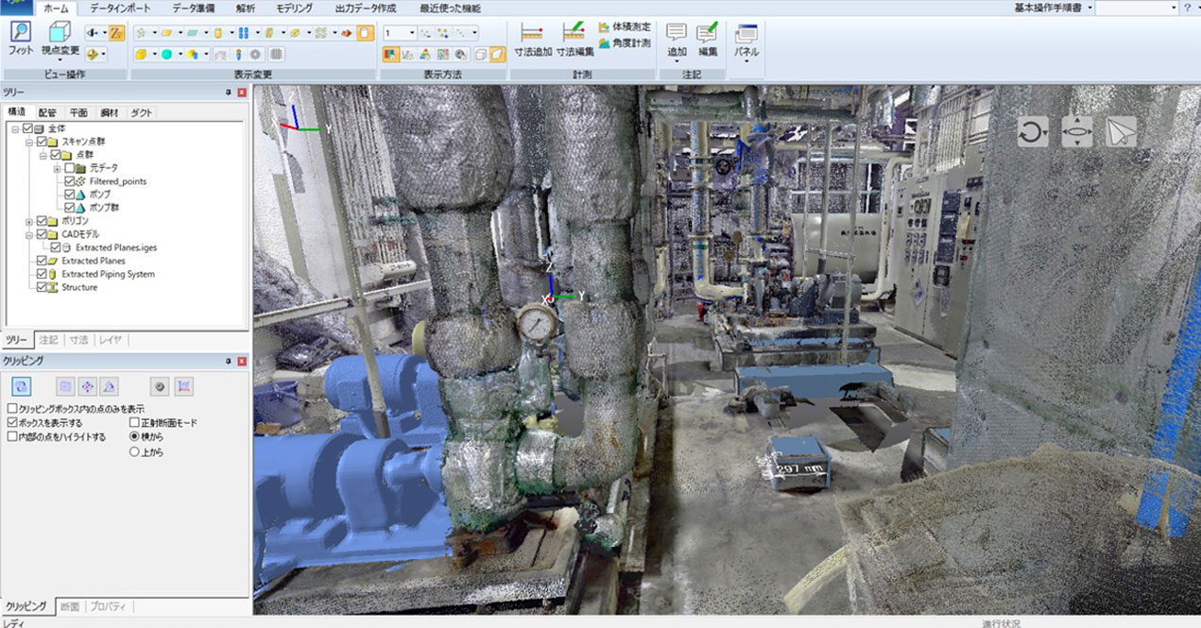Viewport: 1201px width, 628px height.
Task: Click the フィット (fit view) magnifier icon
Action: 20,34
